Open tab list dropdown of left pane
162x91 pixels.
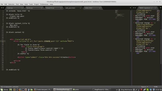(130, 8)
